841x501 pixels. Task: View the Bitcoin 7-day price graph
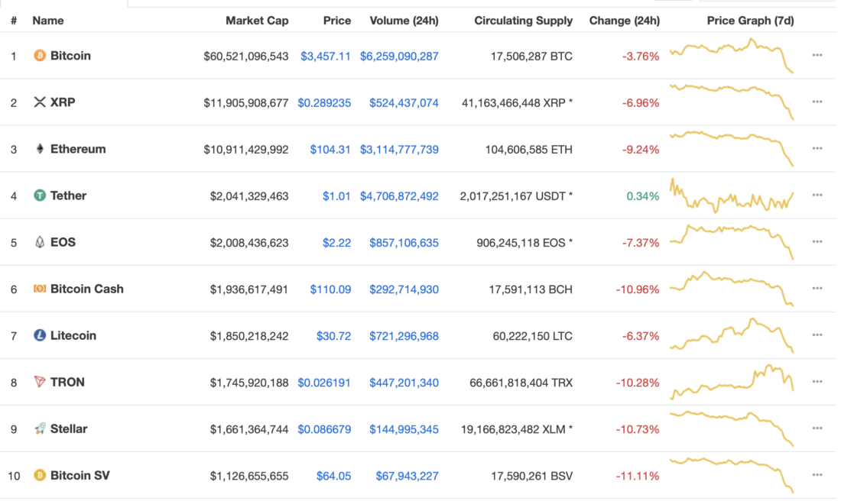tap(732, 56)
